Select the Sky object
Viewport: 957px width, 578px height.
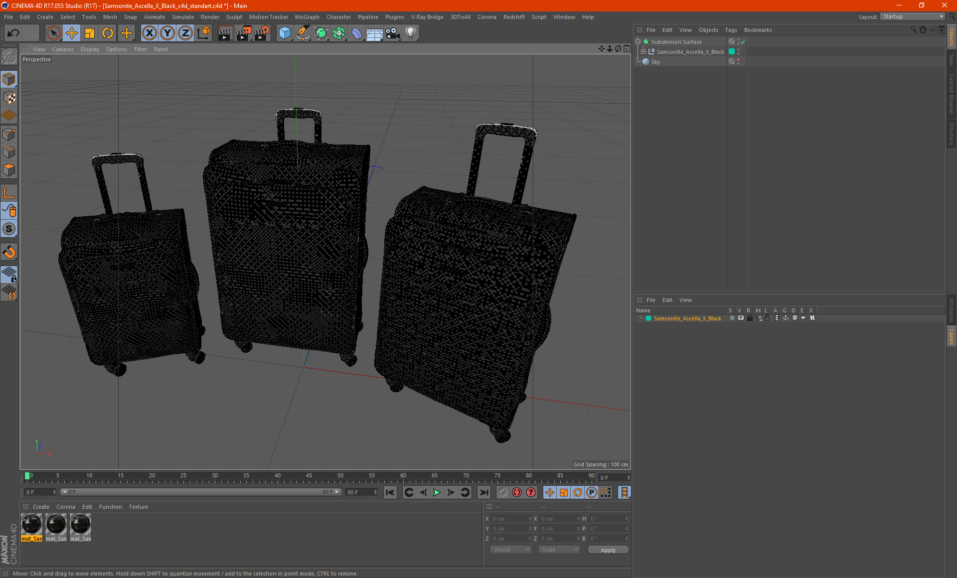[x=655, y=62]
